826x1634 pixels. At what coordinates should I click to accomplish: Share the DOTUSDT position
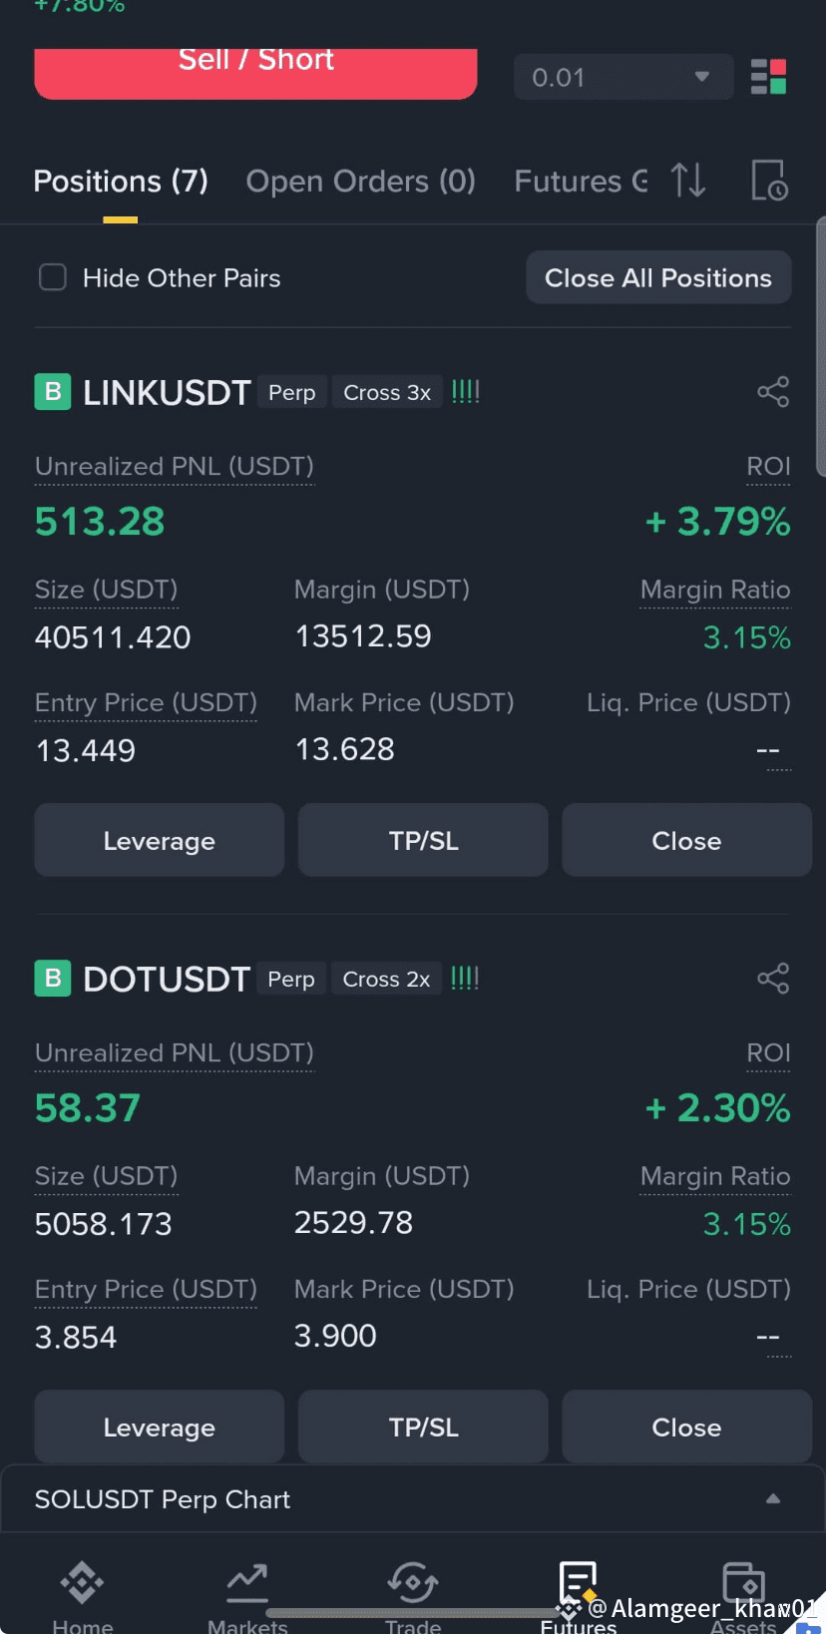[x=773, y=979]
